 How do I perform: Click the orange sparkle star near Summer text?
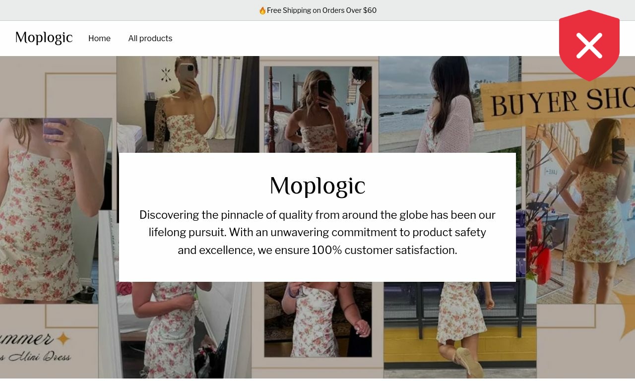tap(63, 339)
